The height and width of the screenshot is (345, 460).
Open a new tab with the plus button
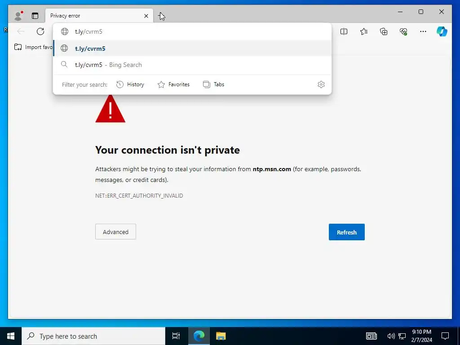[x=161, y=16]
